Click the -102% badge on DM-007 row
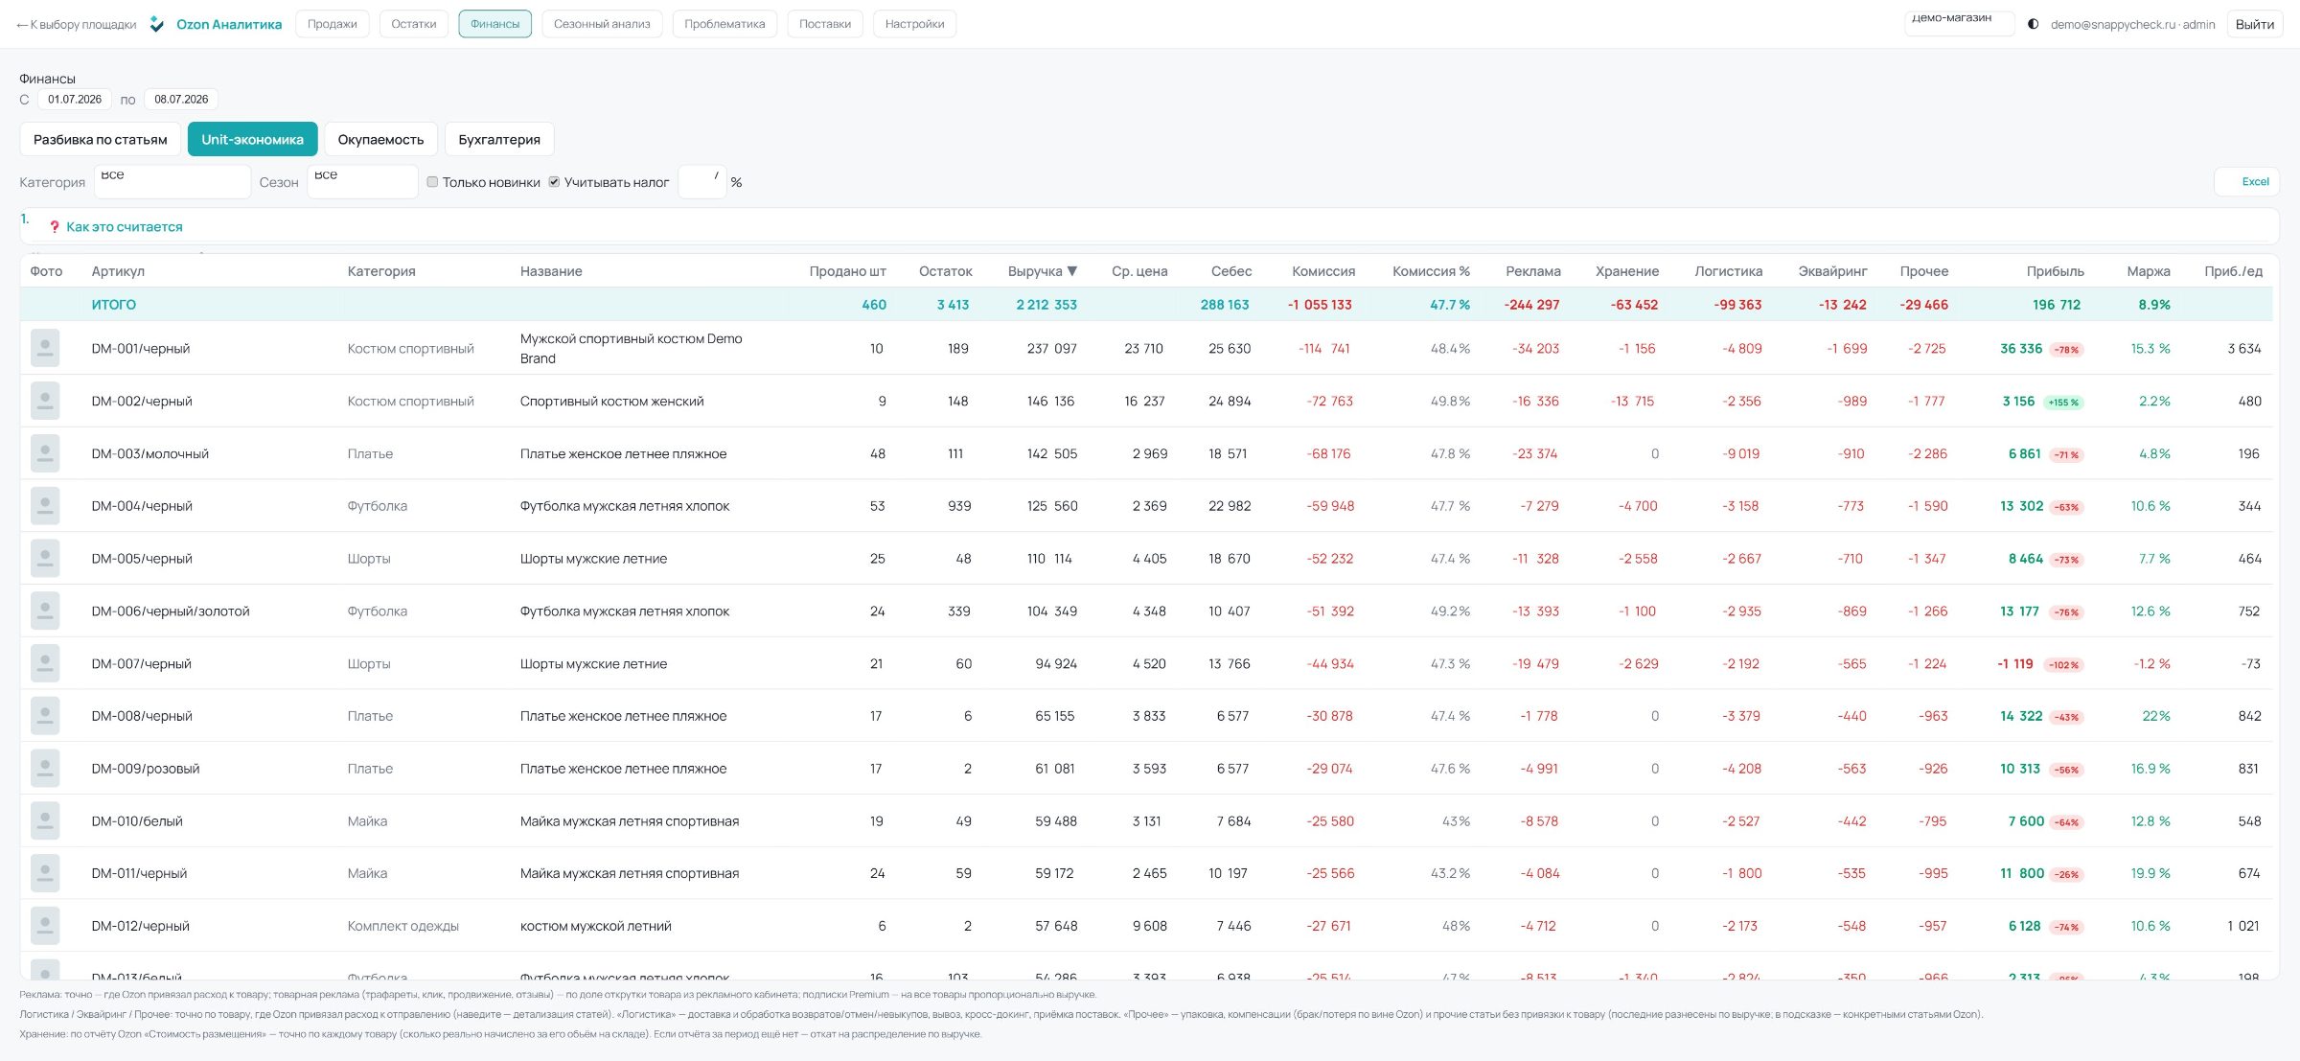This screenshot has width=2300, height=1061. coord(2063,665)
